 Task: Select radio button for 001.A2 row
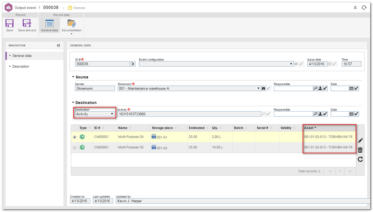pyautogui.click(x=75, y=147)
